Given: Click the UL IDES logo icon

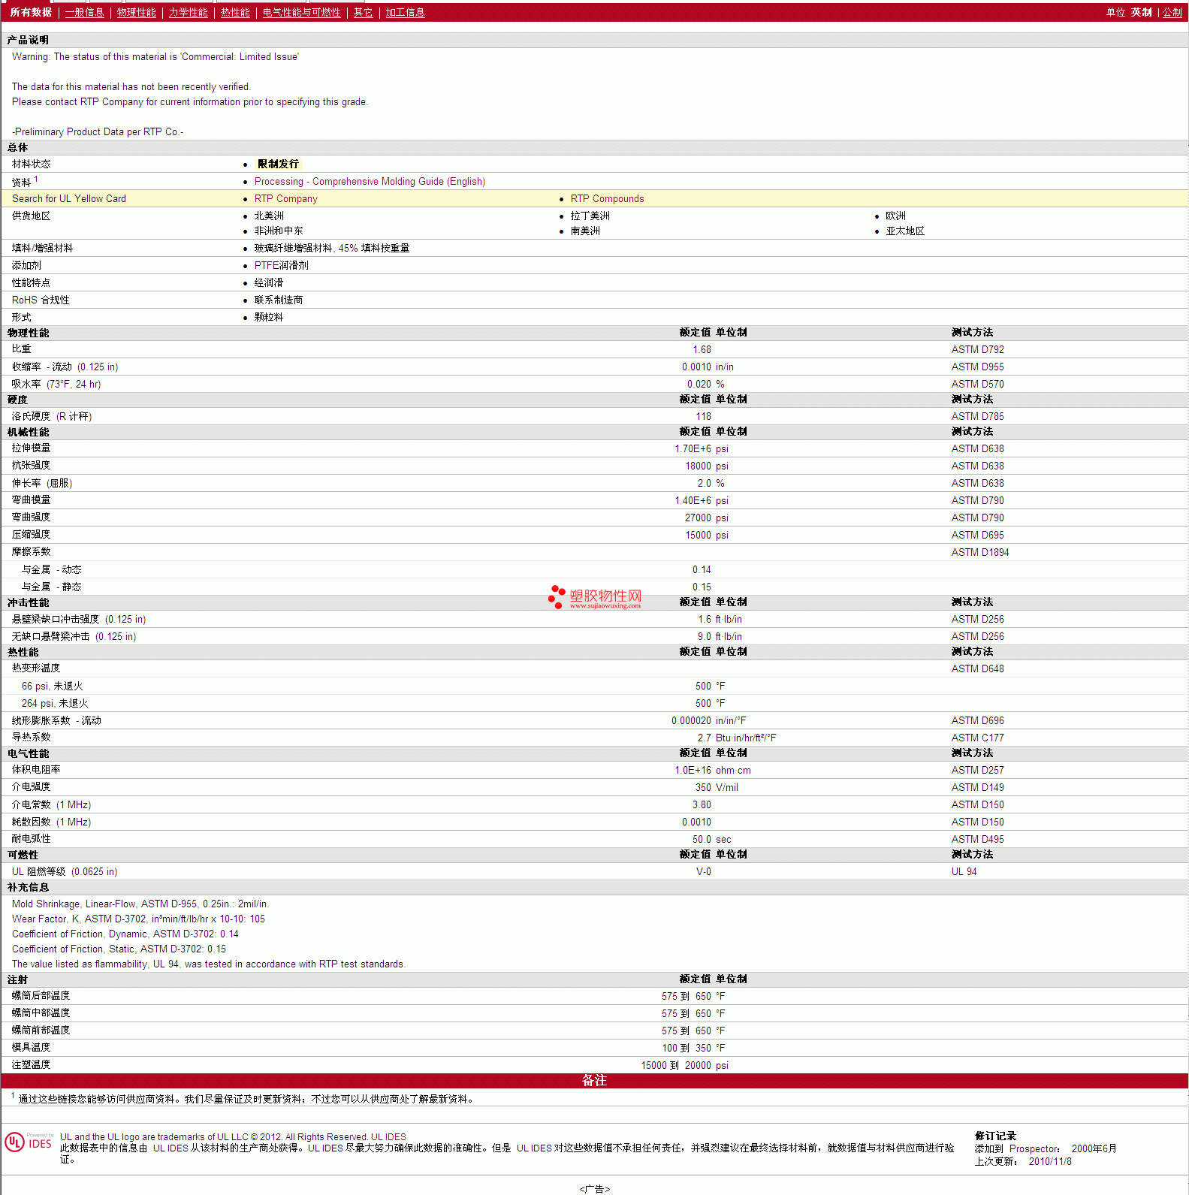Looking at the screenshot, I should point(29,1142).
